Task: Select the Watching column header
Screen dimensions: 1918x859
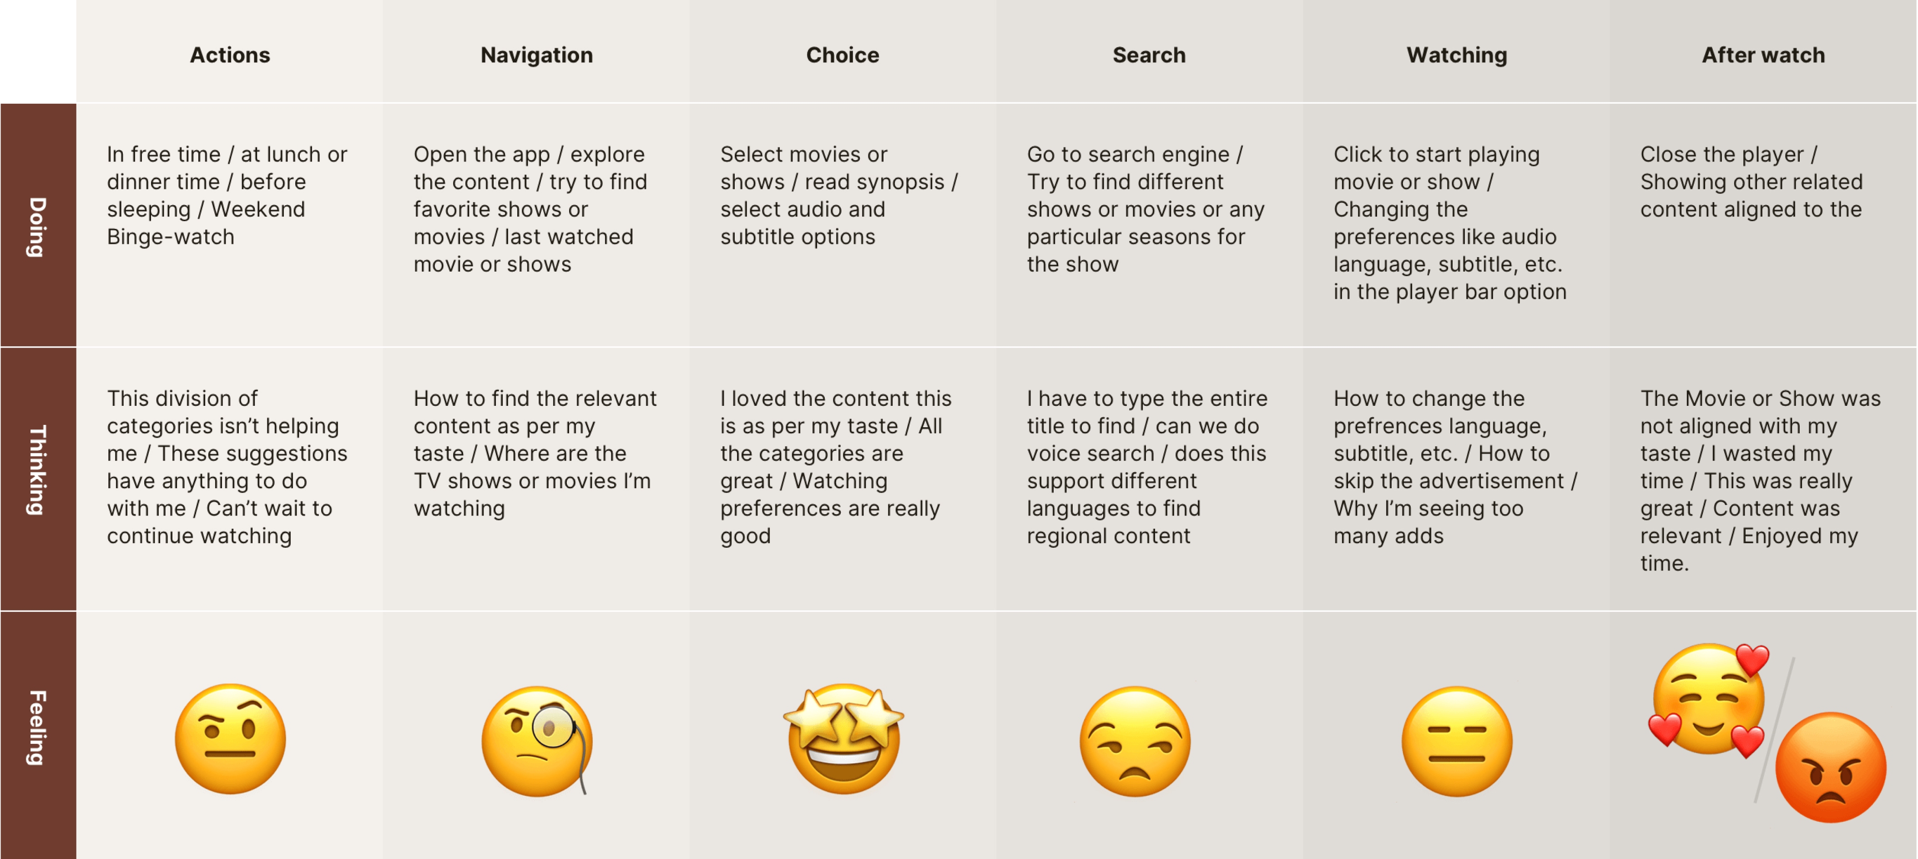Action: tap(1456, 54)
